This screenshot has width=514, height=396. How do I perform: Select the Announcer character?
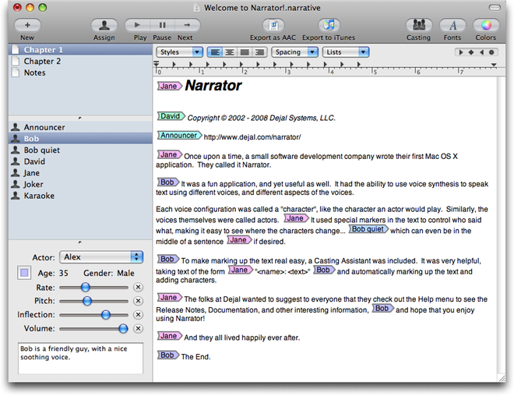pyautogui.click(x=80, y=127)
